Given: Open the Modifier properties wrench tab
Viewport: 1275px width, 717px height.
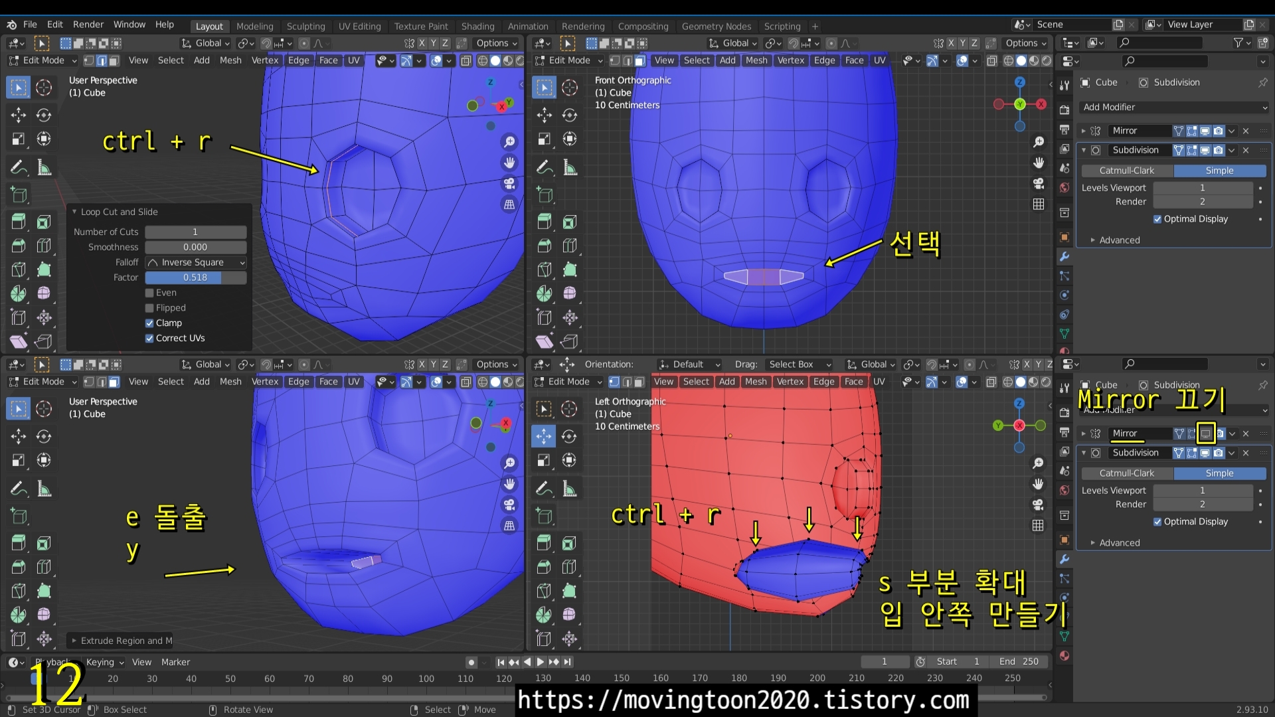Looking at the screenshot, I should [x=1064, y=256].
